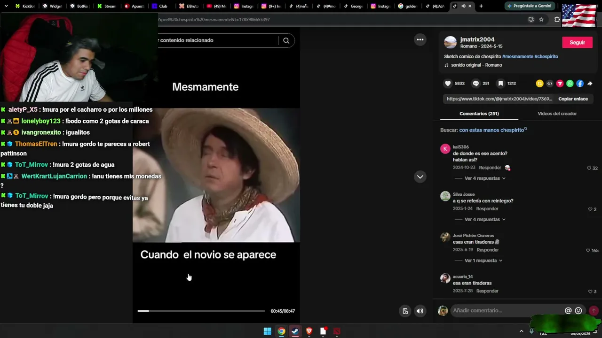Reply to acuario_14's comment
602x338 pixels.
click(x=487, y=291)
